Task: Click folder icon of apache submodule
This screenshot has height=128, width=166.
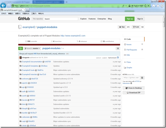Action: coord(21,83)
